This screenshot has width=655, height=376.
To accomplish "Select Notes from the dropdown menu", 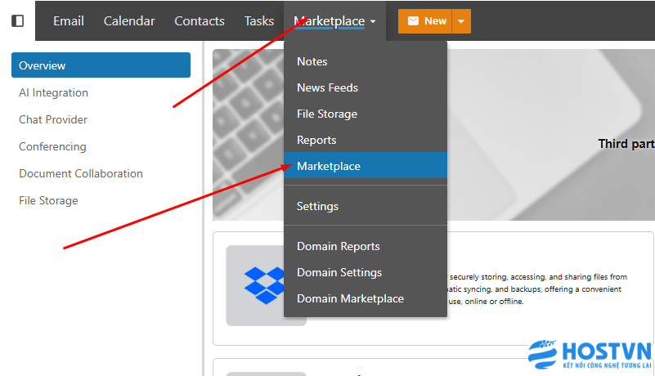I will pos(312,61).
